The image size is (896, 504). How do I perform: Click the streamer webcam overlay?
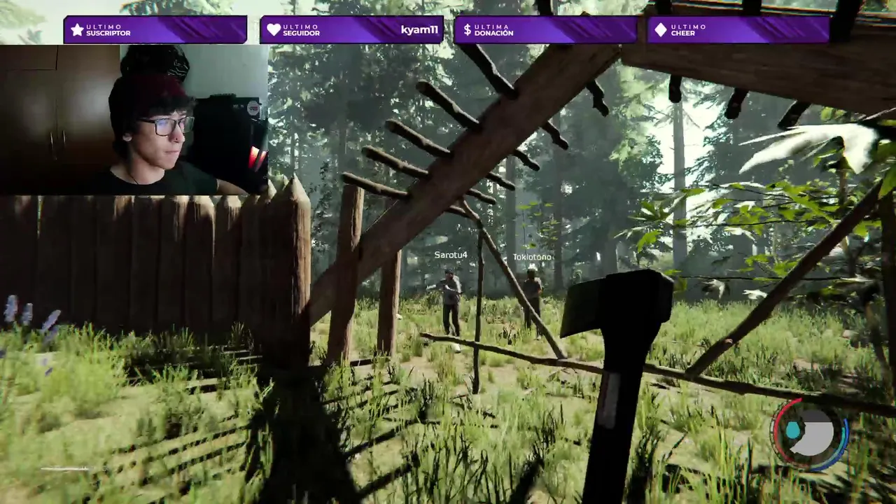(134, 120)
